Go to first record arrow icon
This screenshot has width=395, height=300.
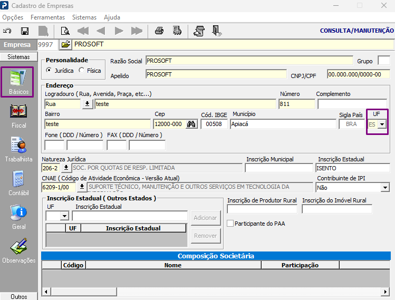coord(83,31)
